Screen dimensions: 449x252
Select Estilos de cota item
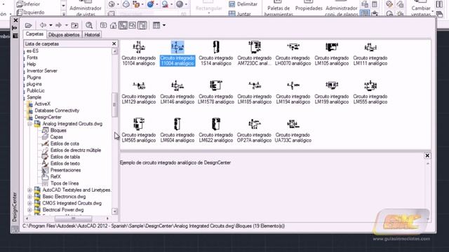click(x=65, y=143)
